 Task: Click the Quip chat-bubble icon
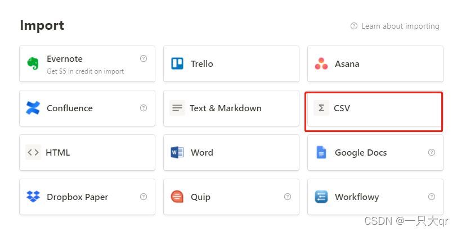(177, 197)
